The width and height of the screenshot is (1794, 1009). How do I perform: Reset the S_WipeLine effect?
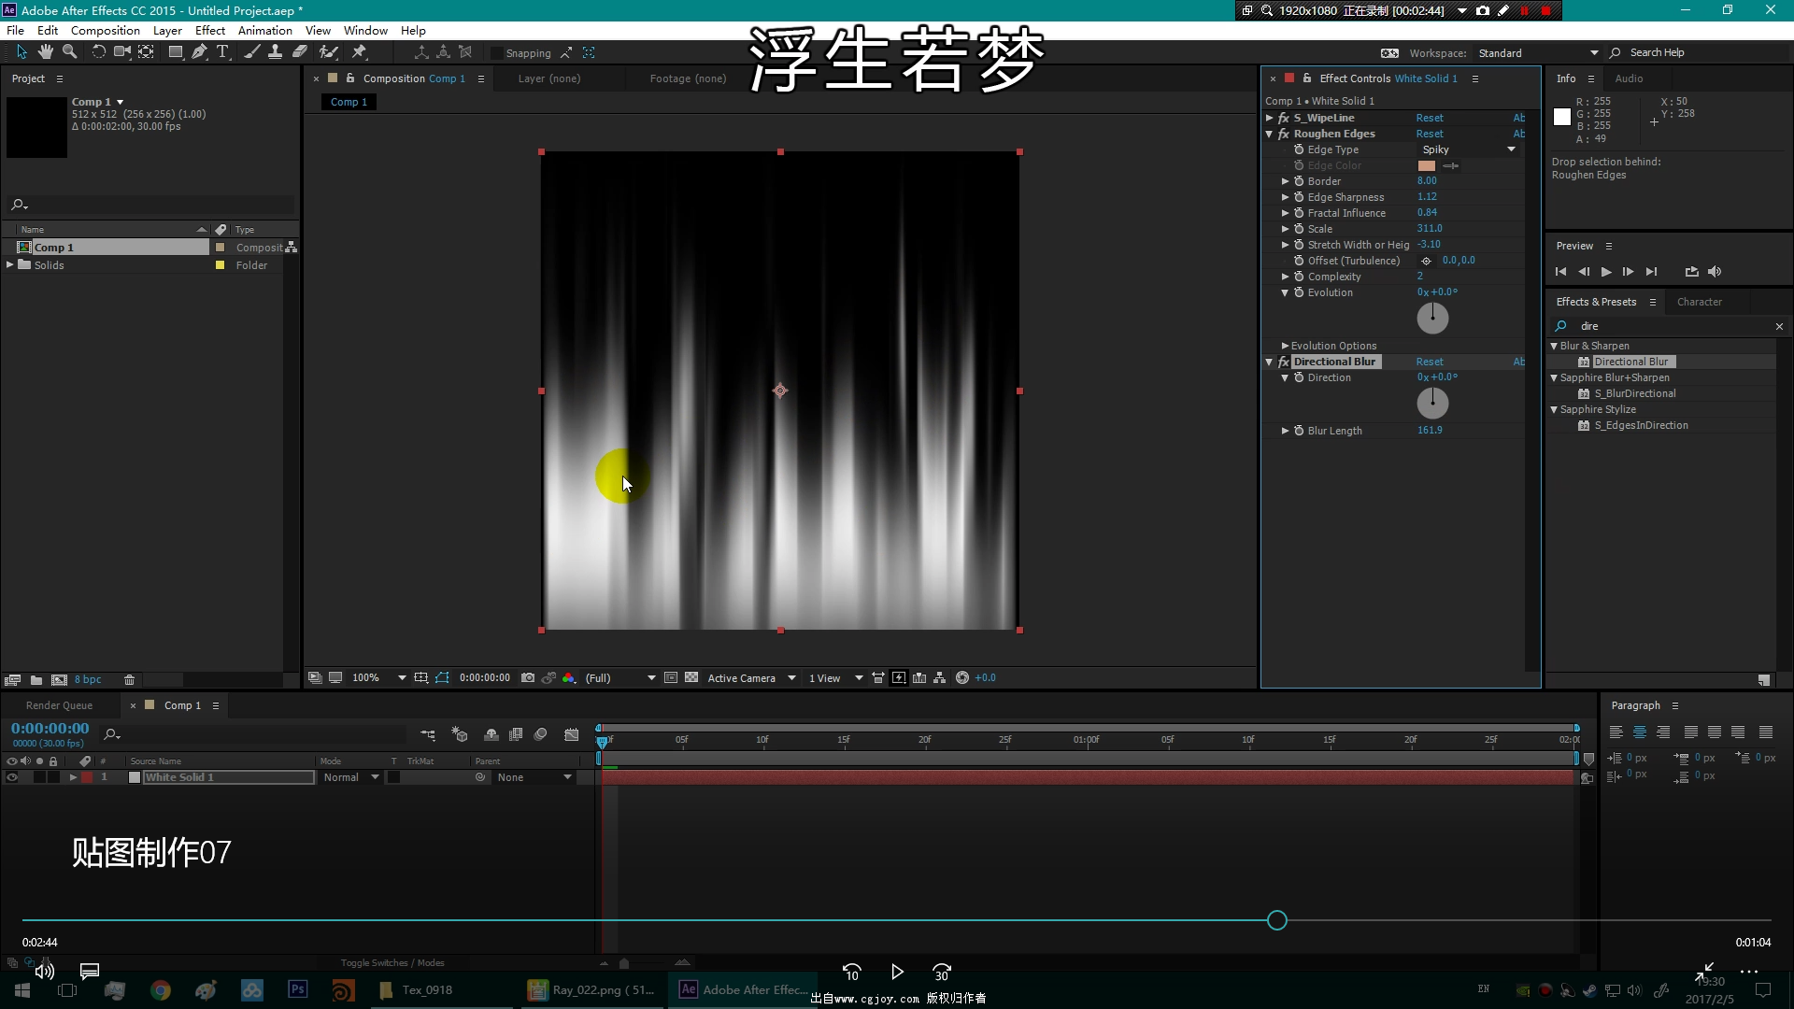(1430, 118)
